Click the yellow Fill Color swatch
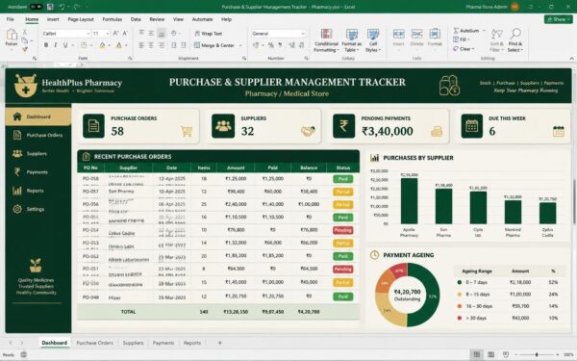 102,45
